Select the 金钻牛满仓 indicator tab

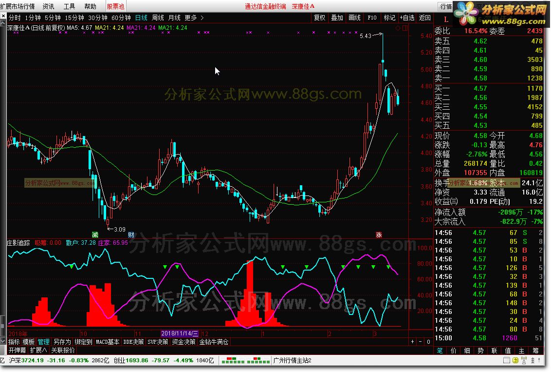[214, 342]
